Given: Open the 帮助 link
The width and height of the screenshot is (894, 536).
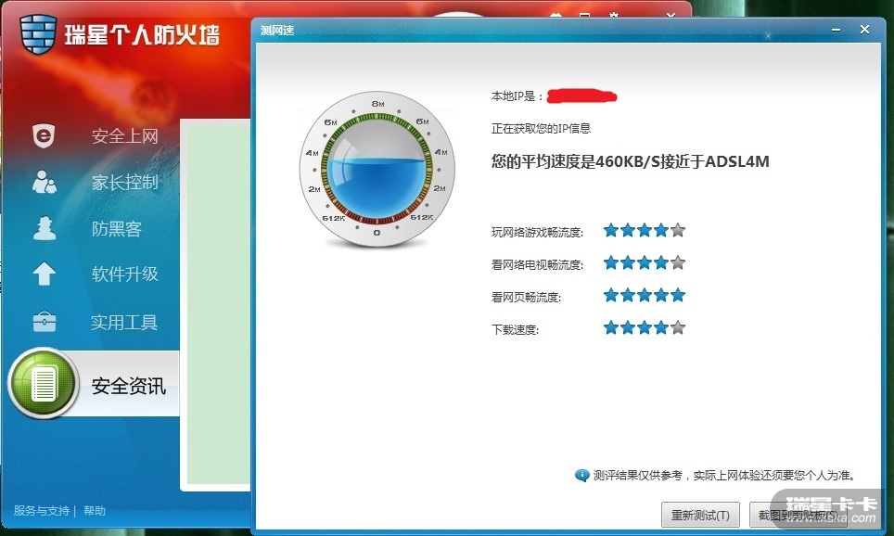Looking at the screenshot, I should (x=95, y=510).
